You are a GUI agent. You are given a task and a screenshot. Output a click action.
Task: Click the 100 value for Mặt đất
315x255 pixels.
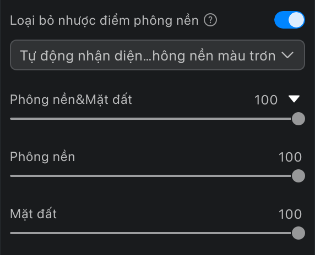click(x=290, y=214)
